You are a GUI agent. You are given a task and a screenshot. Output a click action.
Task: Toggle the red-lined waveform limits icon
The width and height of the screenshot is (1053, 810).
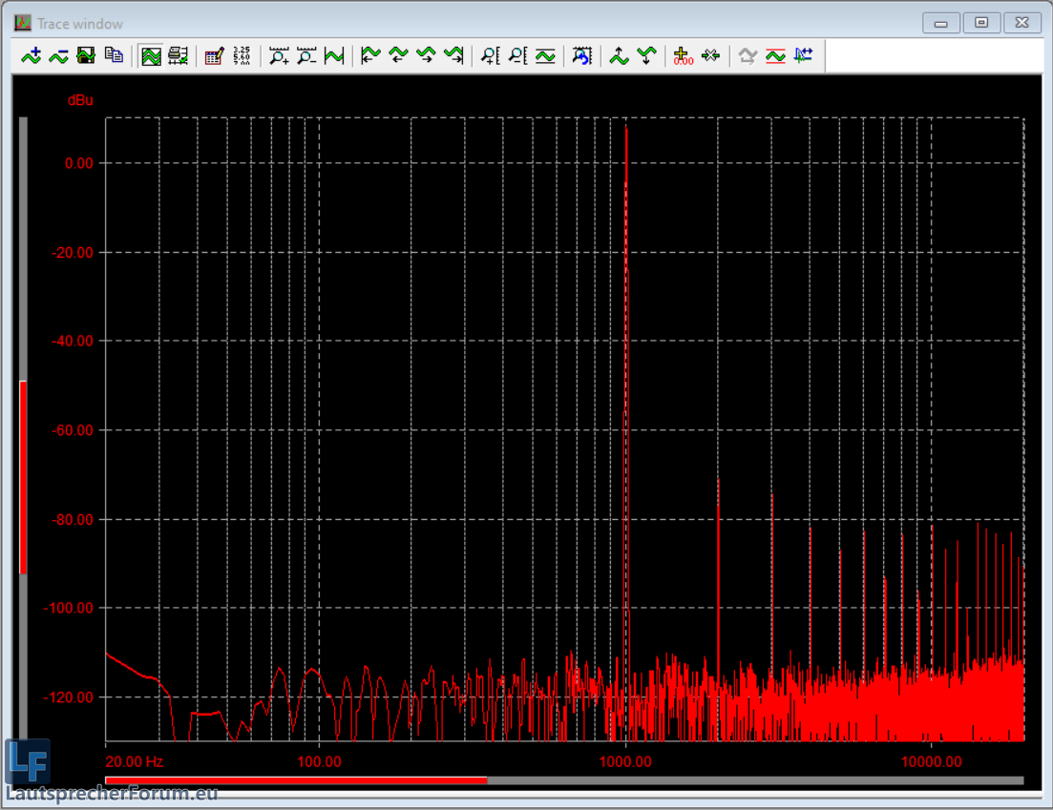coord(775,56)
